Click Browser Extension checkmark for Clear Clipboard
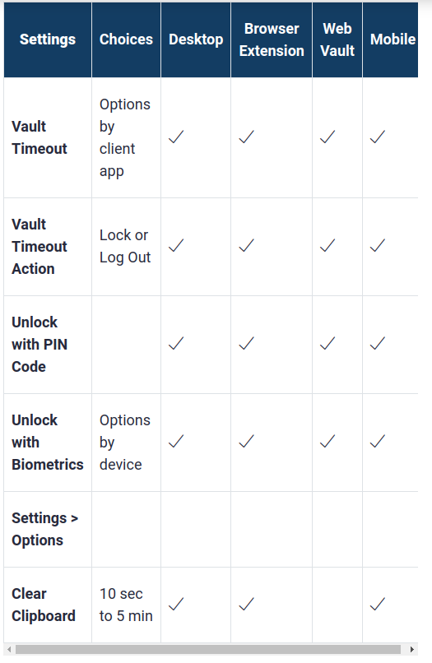 coord(246,605)
